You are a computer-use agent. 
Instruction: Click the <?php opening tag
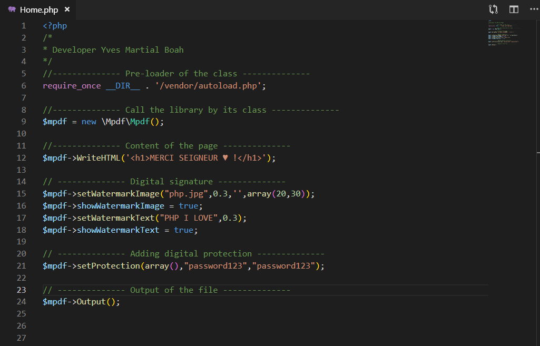55,26
